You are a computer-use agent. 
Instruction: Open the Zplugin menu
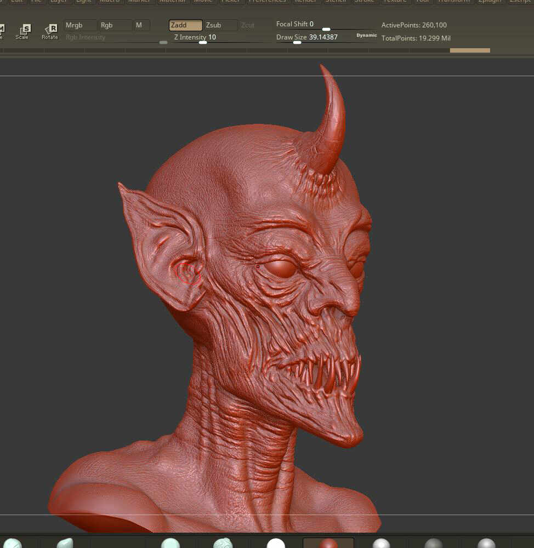click(490, 2)
